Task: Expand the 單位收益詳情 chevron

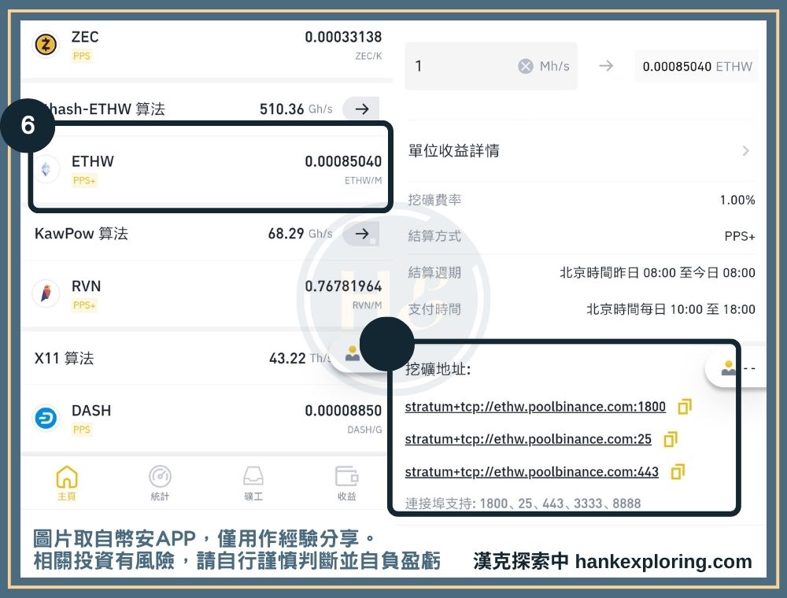Action: 746,151
